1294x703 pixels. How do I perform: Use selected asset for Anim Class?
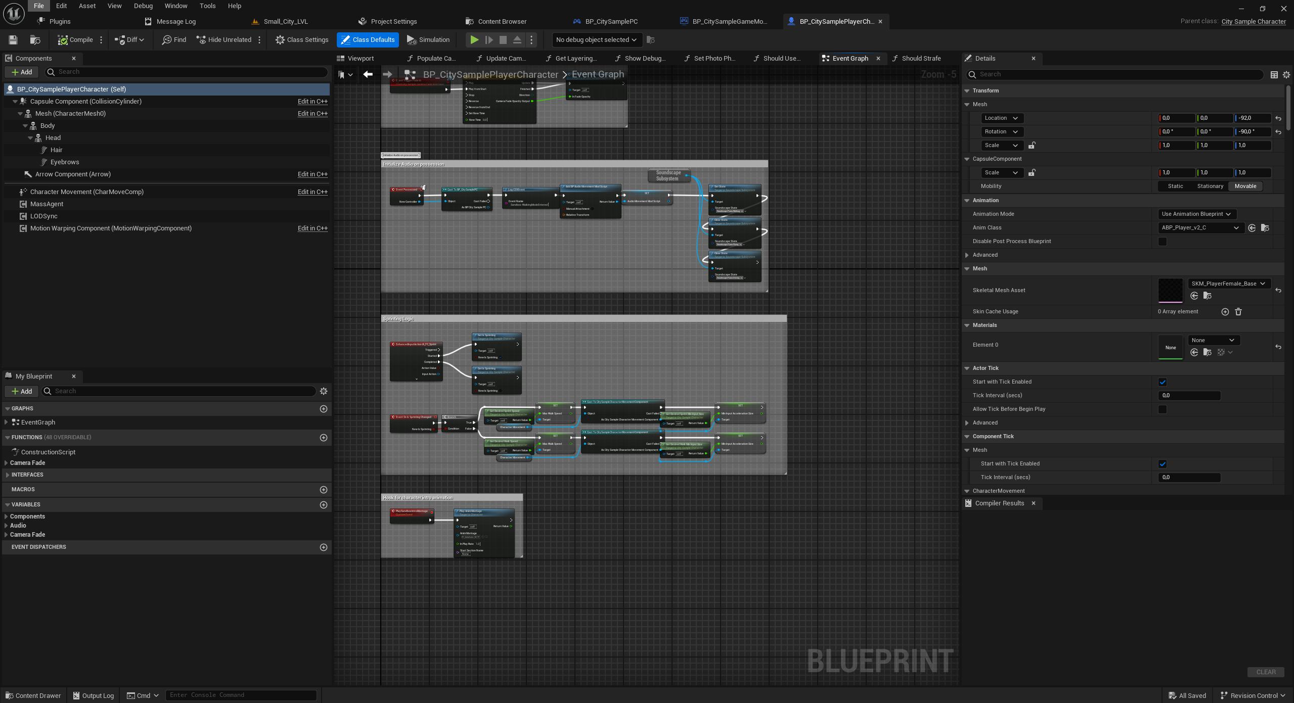[x=1252, y=228]
